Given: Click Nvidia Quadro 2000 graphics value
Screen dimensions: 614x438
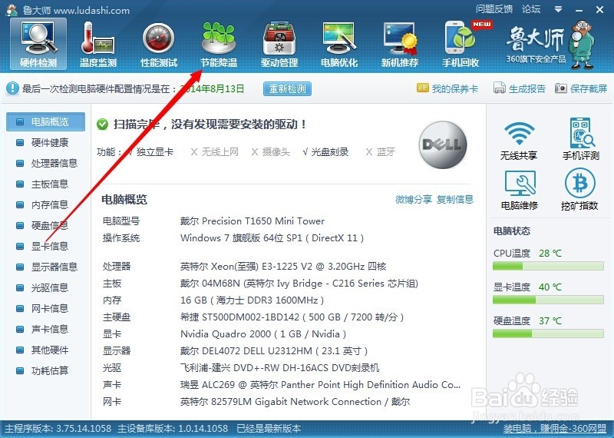Looking at the screenshot, I should coord(263,334).
